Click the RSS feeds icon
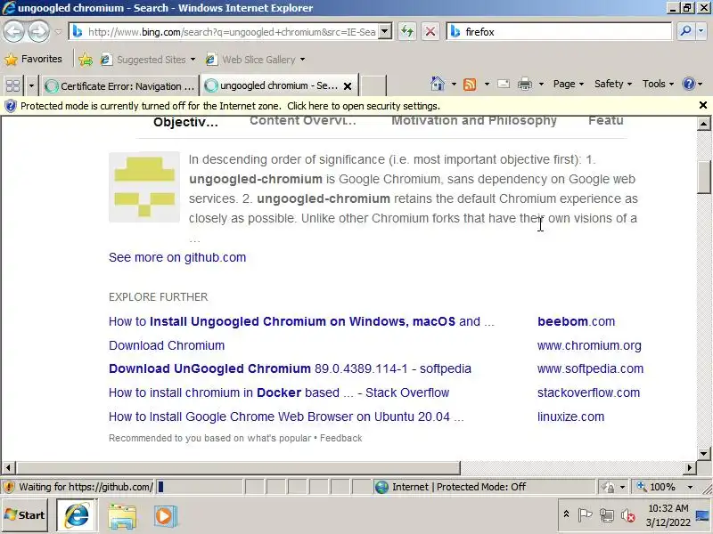 470,84
